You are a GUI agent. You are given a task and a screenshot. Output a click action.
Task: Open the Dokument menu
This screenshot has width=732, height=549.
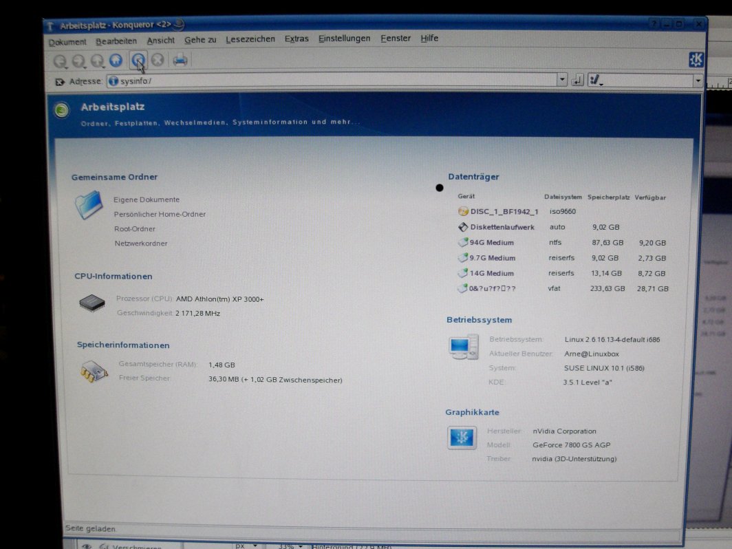point(67,42)
